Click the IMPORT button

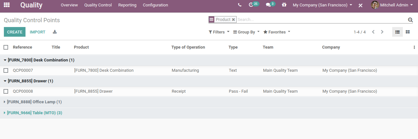(x=37, y=32)
